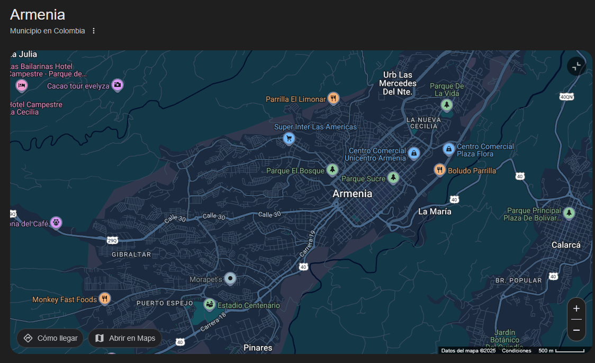Click the Abrir en Maps button
595x363 pixels.
click(x=125, y=338)
